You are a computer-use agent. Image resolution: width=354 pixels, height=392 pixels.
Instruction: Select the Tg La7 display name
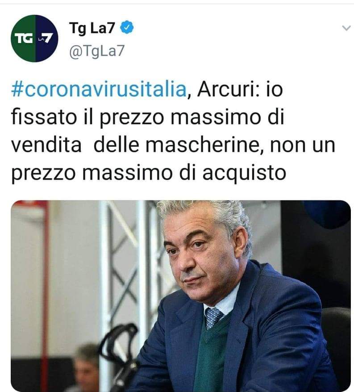tap(92, 28)
